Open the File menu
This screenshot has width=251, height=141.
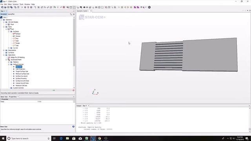click(x=2, y=4)
